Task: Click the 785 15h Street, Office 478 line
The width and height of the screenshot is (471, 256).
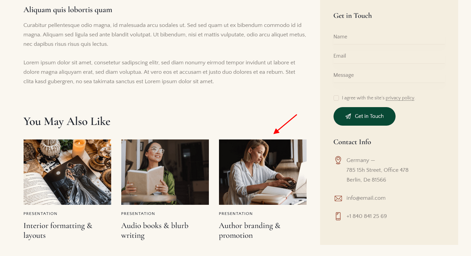Action: [377, 170]
